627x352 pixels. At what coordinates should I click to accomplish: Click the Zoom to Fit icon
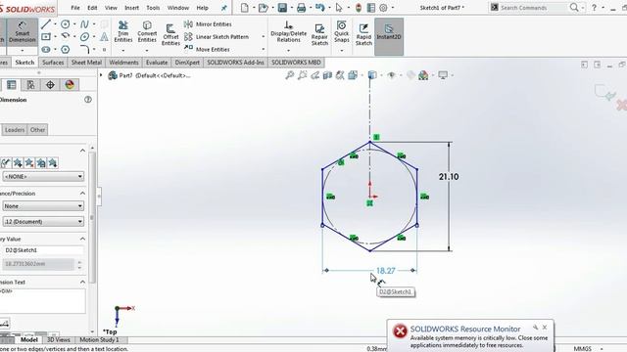point(290,75)
